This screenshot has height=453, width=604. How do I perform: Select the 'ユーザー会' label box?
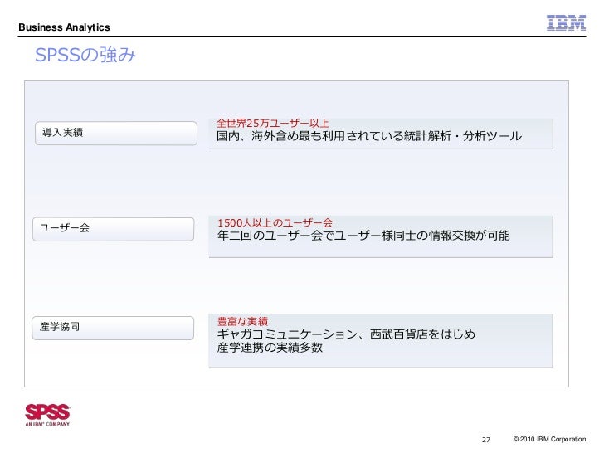pyautogui.click(x=113, y=229)
